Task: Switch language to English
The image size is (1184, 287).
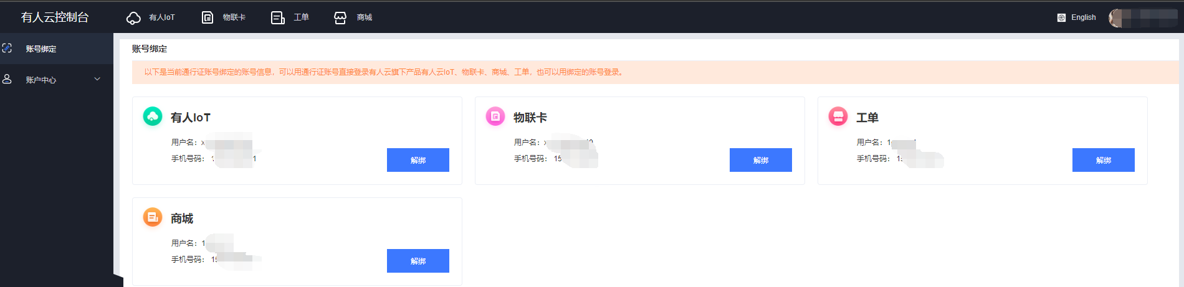Action: click(x=1083, y=17)
